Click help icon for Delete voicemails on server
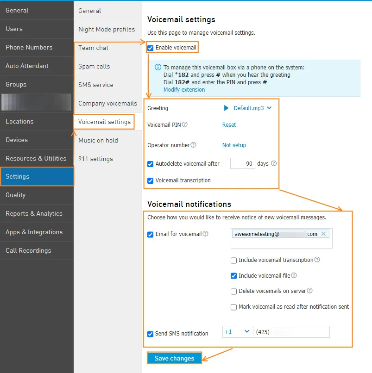372x373 pixels. click(x=309, y=291)
